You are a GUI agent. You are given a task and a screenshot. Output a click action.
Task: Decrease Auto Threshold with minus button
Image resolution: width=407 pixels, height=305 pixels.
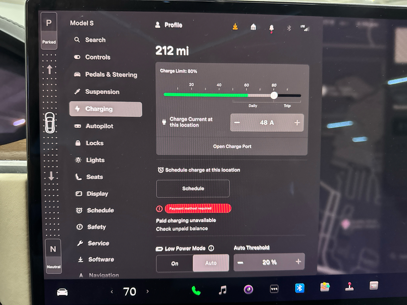coord(240,262)
